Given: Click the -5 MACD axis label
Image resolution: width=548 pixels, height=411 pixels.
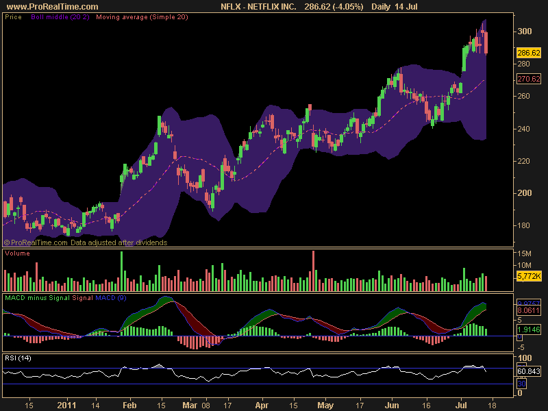Looking at the screenshot, I should click(521, 347).
